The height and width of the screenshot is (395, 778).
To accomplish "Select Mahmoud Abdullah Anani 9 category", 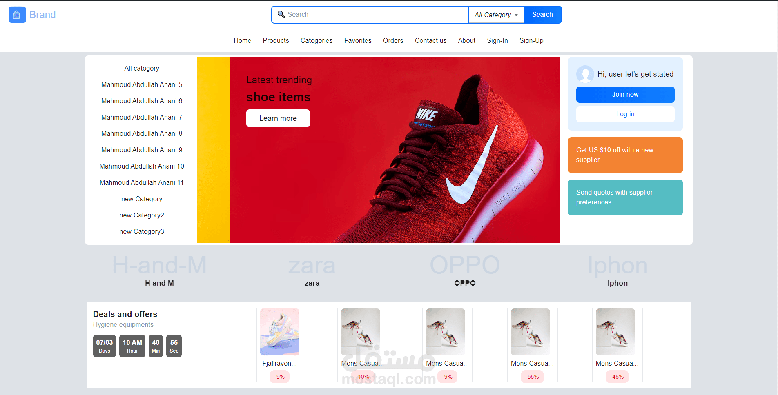I will point(142,150).
